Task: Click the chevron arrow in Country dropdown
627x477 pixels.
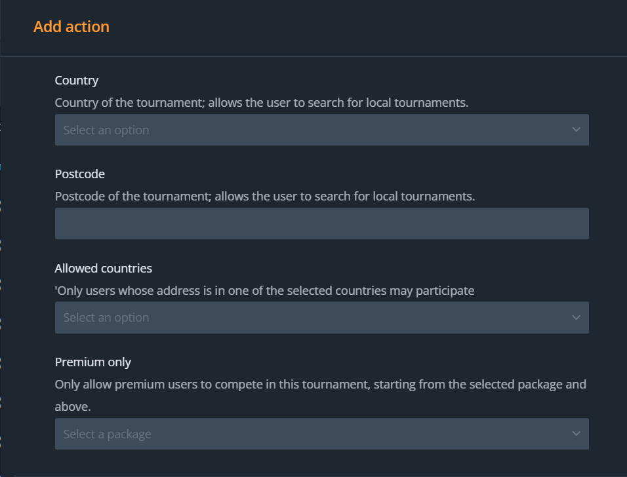Action: click(x=576, y=130)
